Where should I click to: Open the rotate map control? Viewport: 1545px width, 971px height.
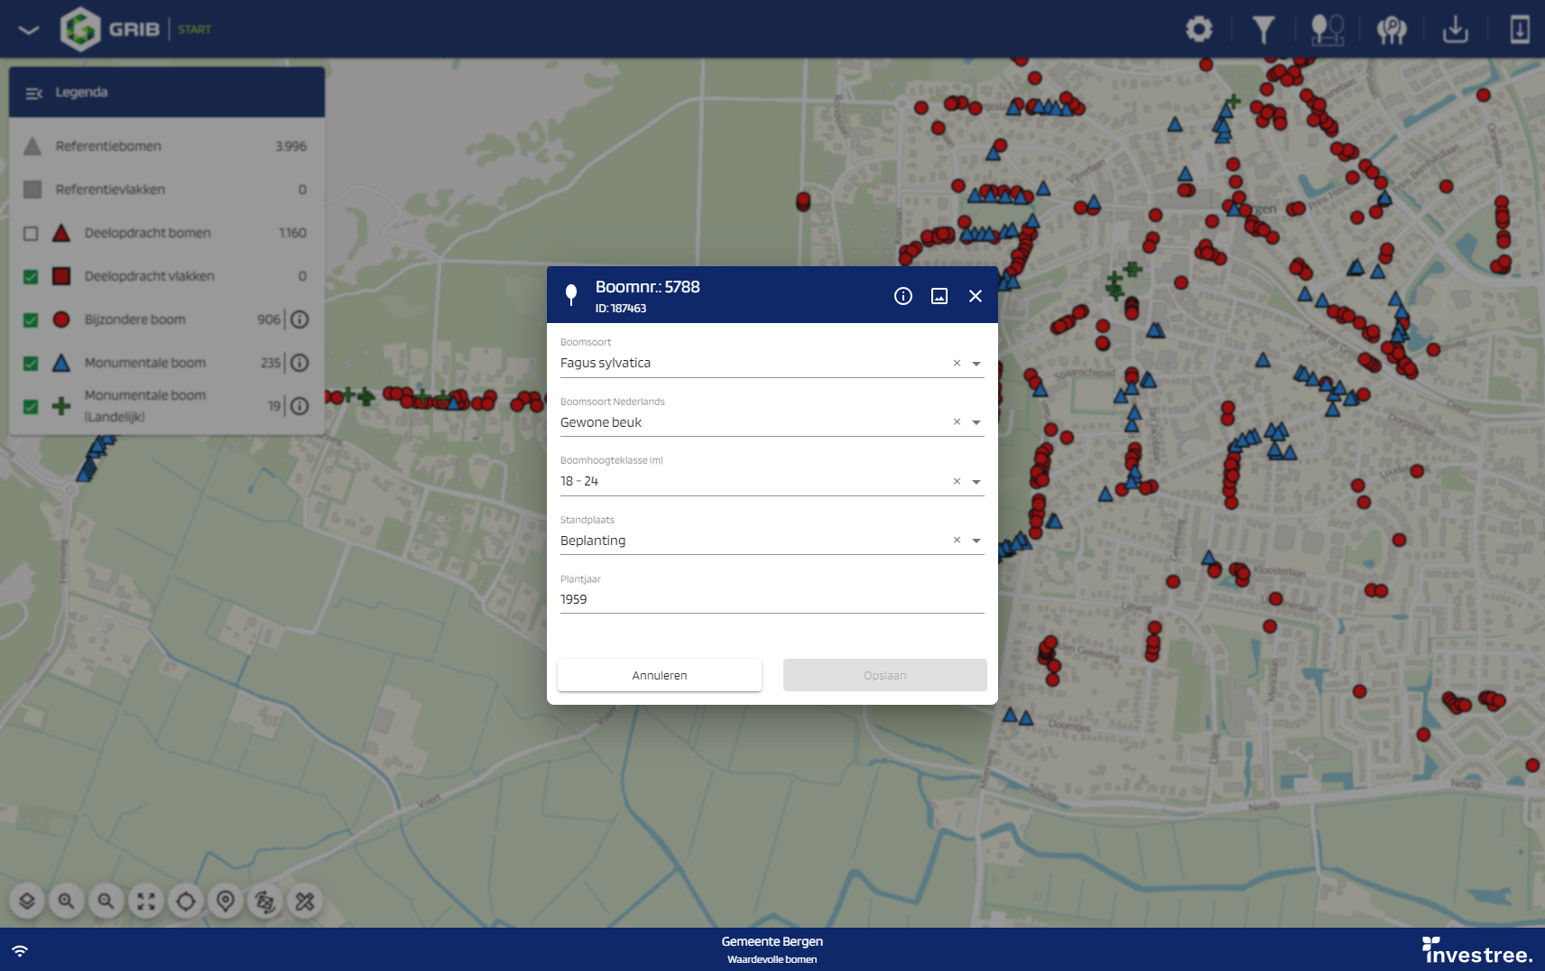(x=266, y=900)
